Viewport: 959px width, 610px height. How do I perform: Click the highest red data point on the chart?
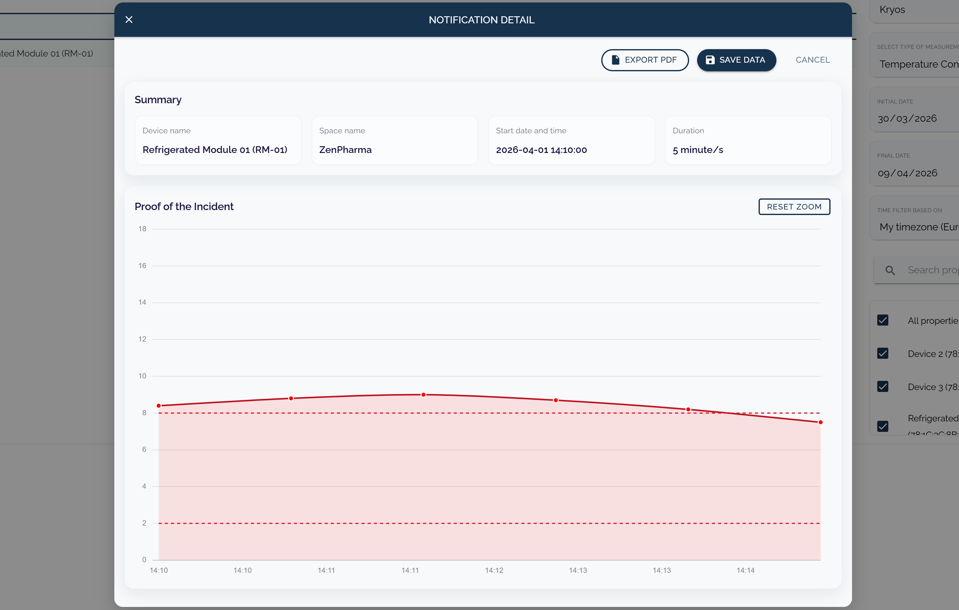tap(423, 394)
